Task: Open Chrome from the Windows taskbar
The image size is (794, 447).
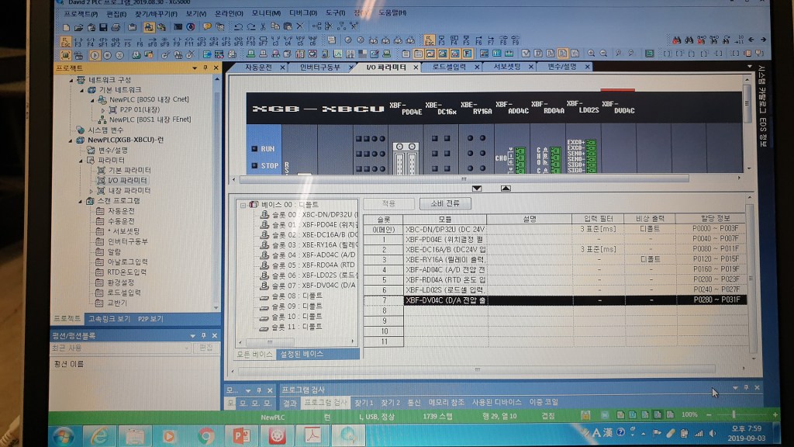Action: [205, 435]
